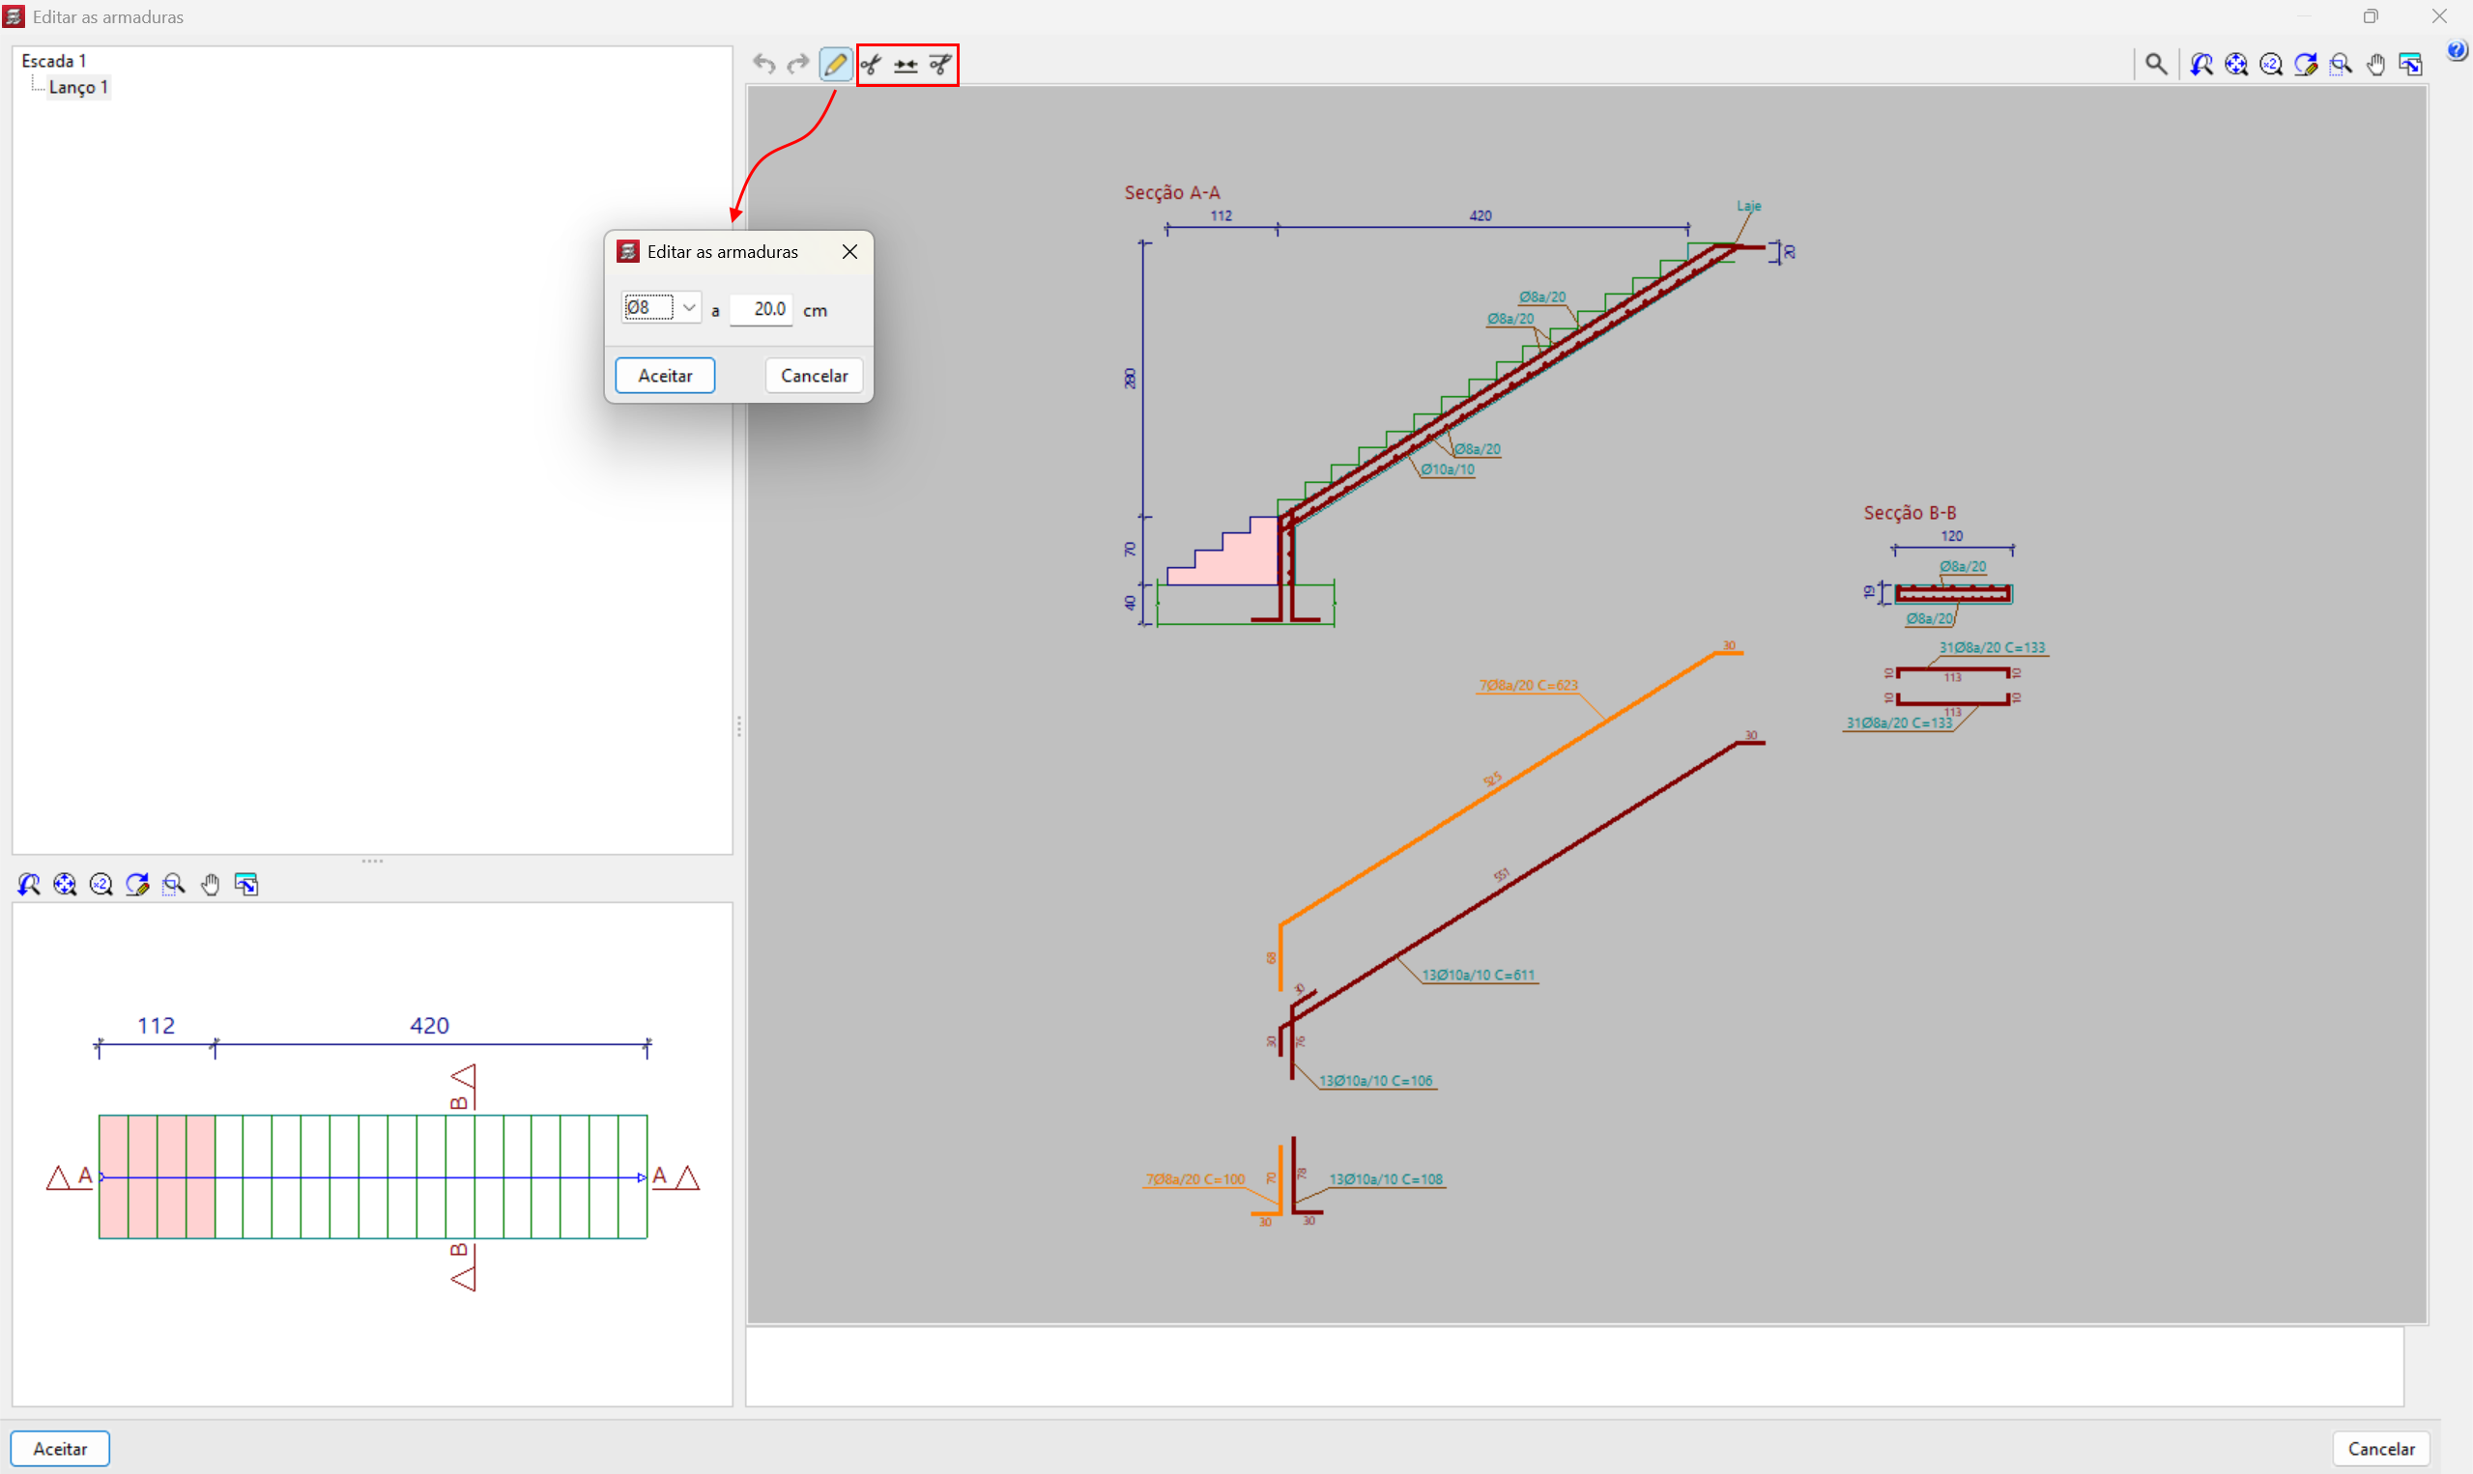Open the blue help question mark
The width and height of the screenshot is (2473, 1474).
pos(2457,49)
